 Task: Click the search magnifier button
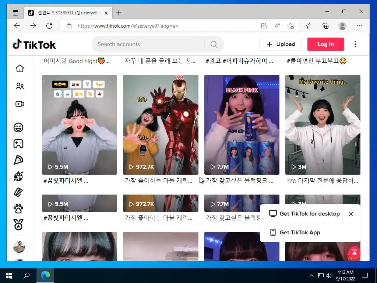(x=214, y=44)
